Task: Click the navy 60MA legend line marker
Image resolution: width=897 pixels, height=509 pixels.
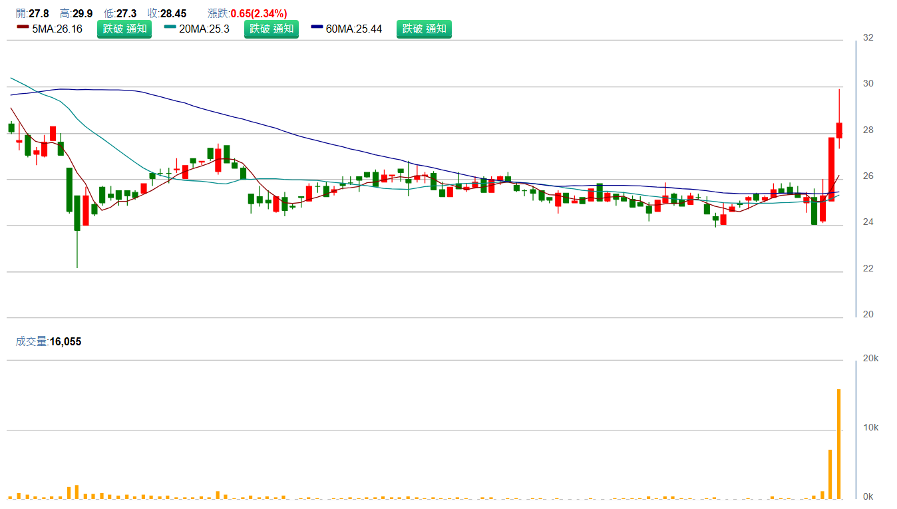Action: coord(317,27)
